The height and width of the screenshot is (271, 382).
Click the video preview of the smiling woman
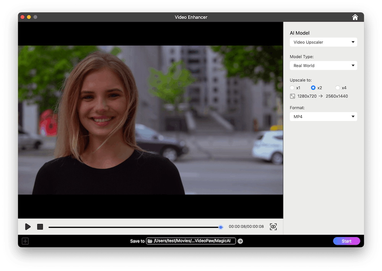(x=151, y=120)
